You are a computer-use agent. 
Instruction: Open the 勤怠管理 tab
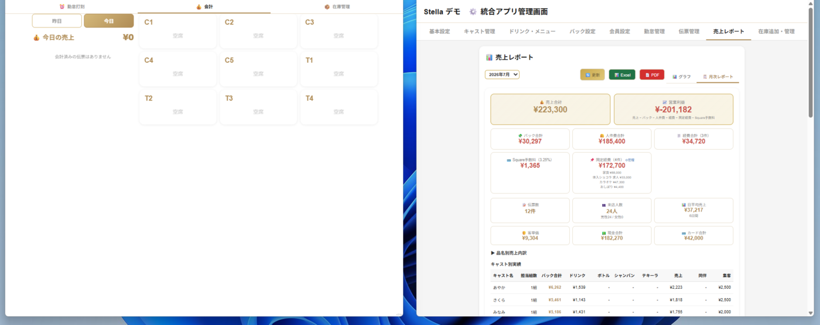(654, 32)
